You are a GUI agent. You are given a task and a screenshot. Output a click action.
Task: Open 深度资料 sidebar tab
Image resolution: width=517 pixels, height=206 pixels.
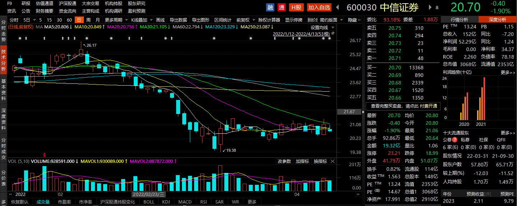tap(3, 118)
